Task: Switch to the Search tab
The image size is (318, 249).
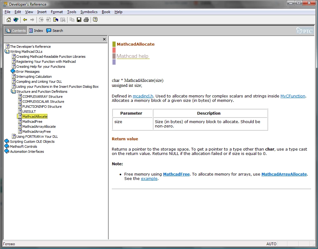Action: (x=55, y=31)
